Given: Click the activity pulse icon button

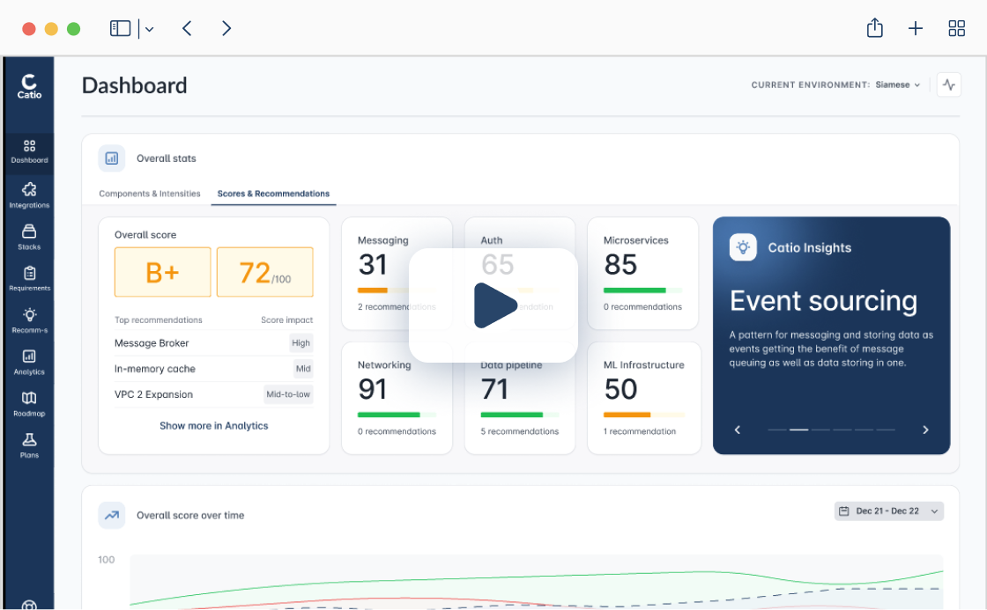Looking at the screenshot, I should pyautogui.click(x=948, y=85).
